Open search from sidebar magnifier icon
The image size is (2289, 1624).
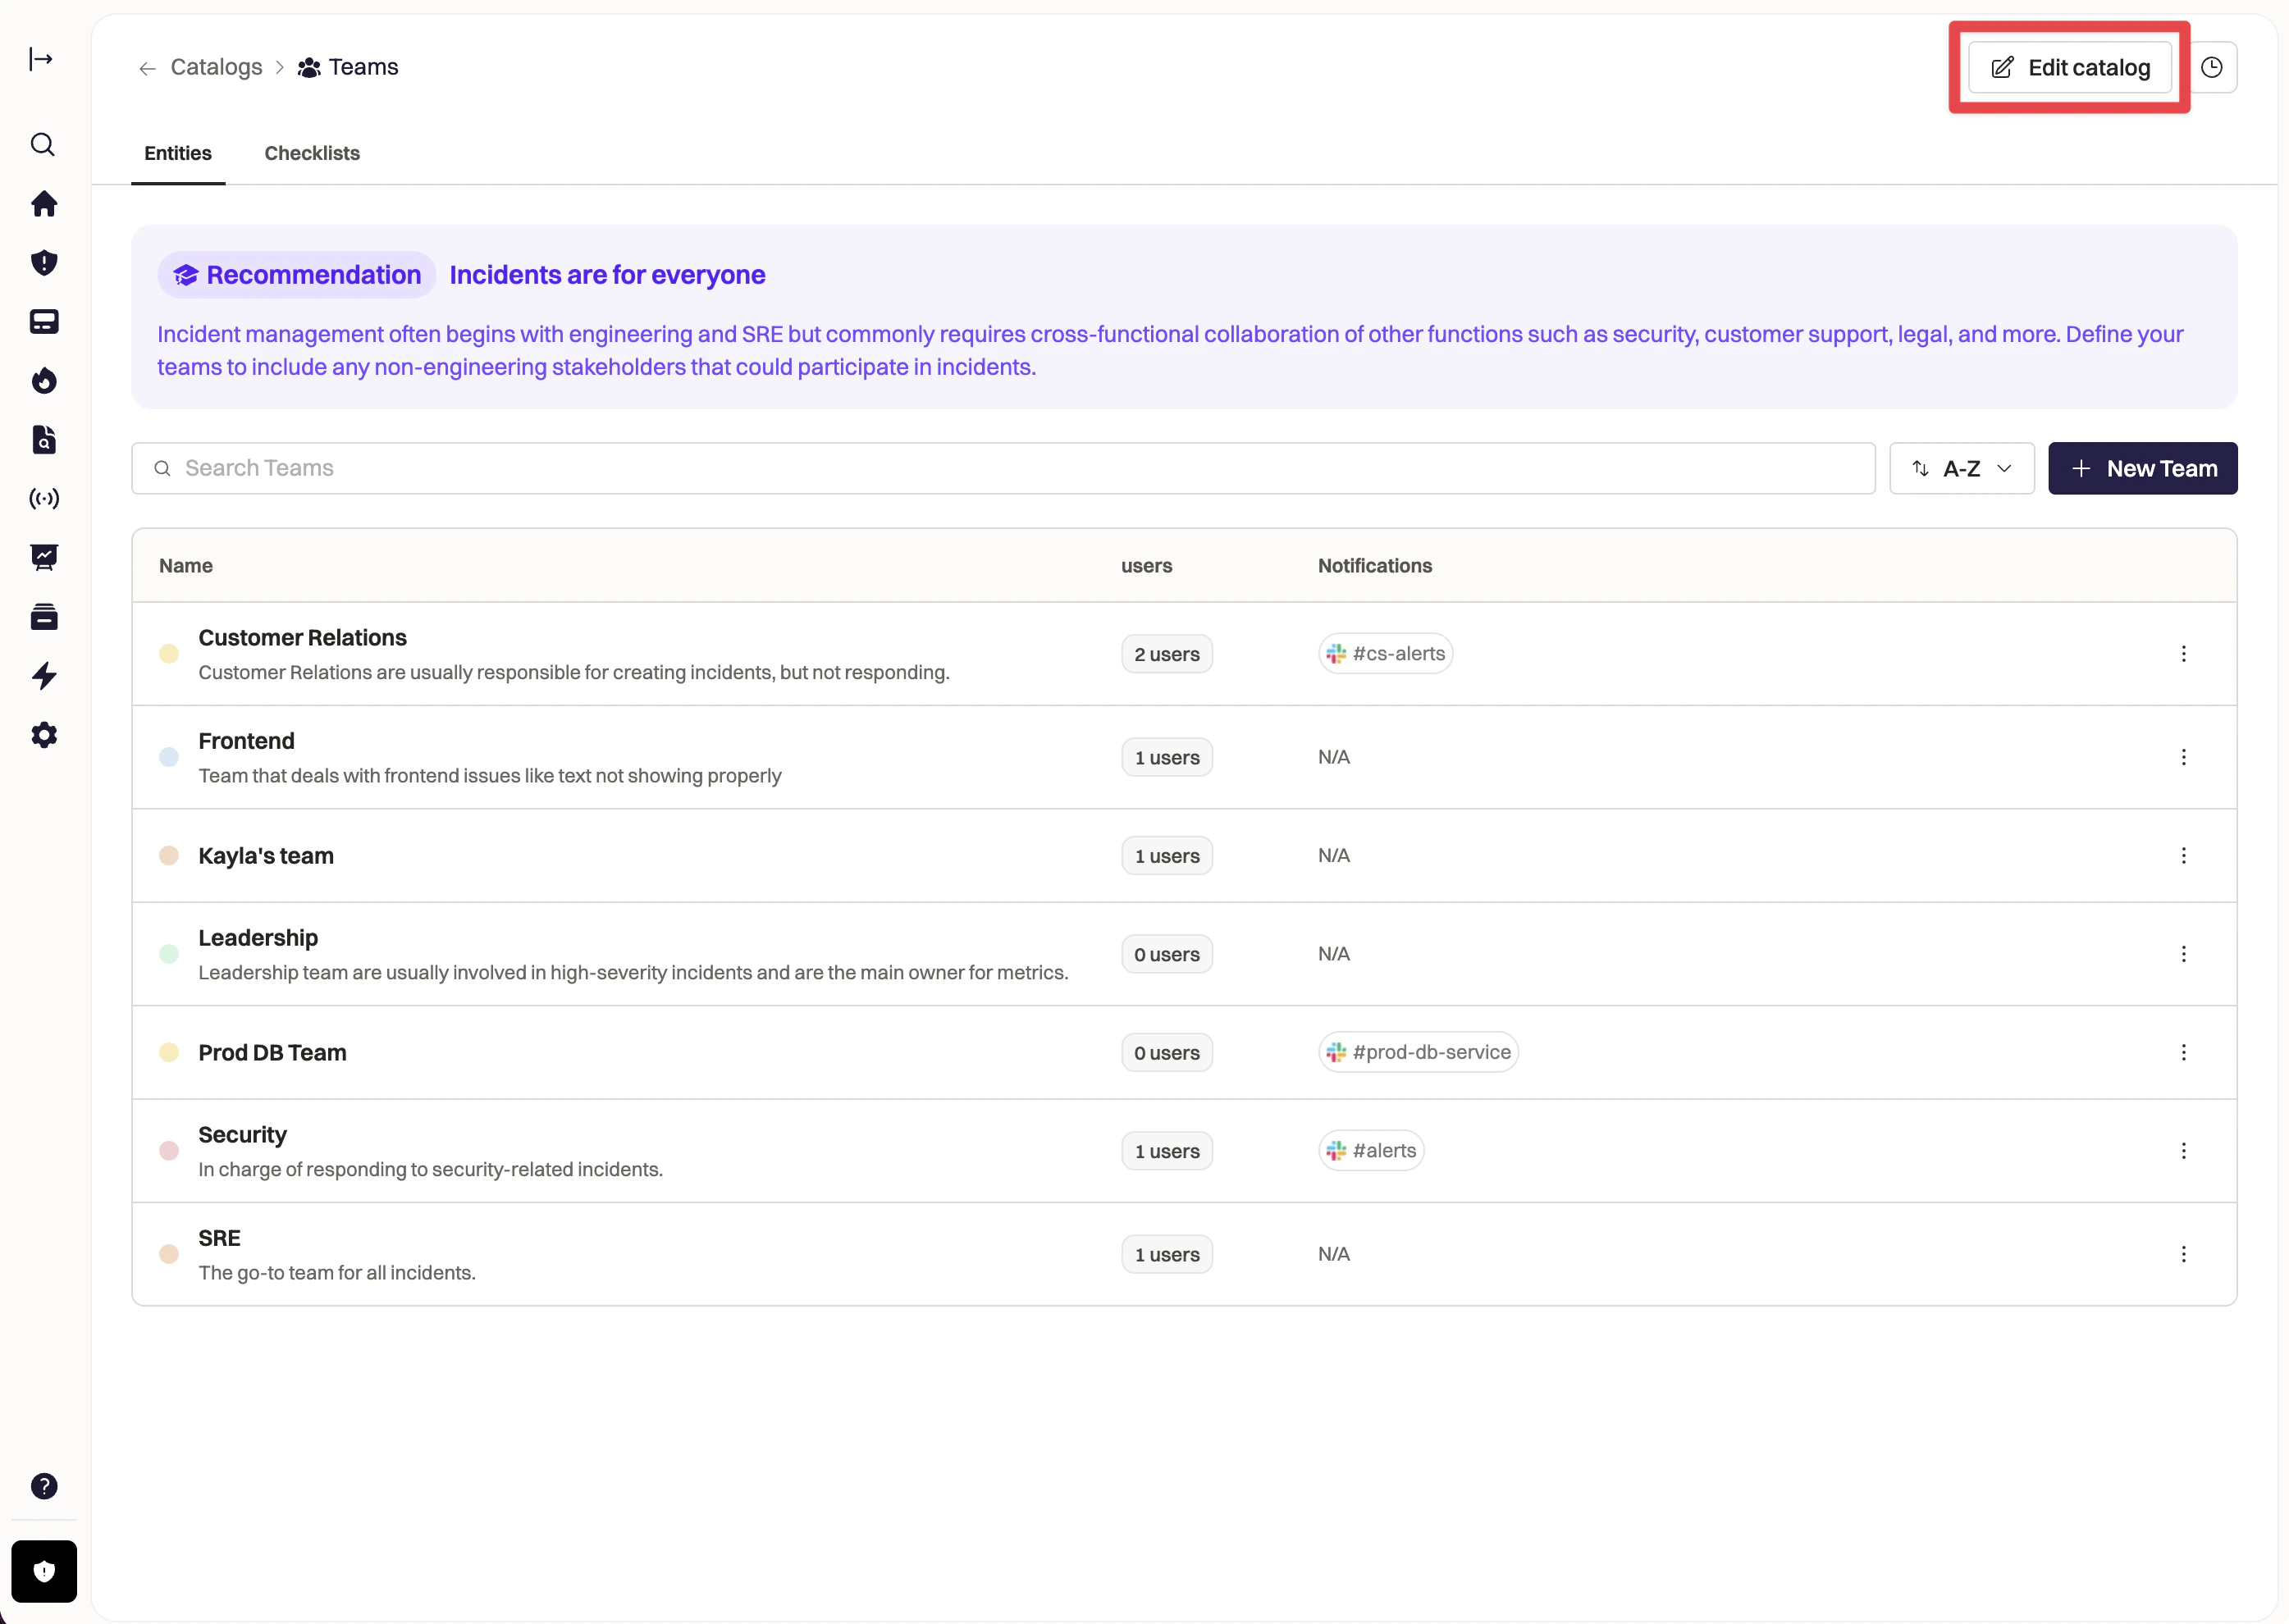pyautogui.click(x=43, y=145)
